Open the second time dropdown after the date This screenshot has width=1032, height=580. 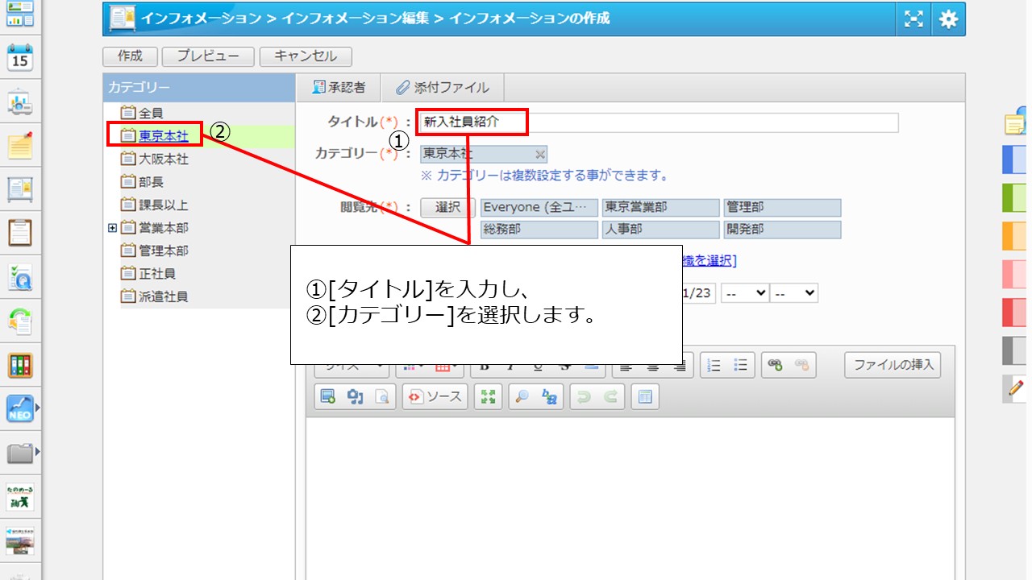coord(794,293)
